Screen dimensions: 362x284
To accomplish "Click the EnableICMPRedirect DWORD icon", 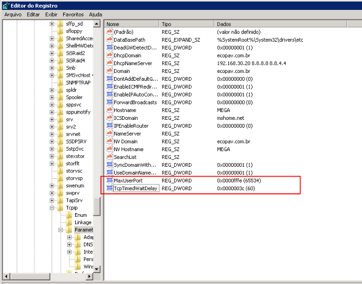I will point(110,87).
